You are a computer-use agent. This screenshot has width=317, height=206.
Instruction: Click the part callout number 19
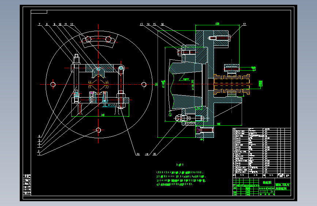click(147, 154)
